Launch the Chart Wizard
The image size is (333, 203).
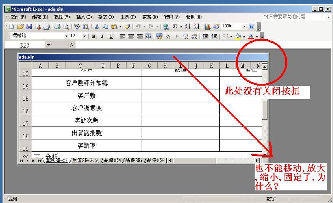[207, 26]
